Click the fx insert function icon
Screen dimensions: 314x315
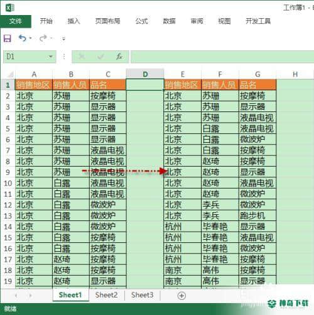pos(119,56)
